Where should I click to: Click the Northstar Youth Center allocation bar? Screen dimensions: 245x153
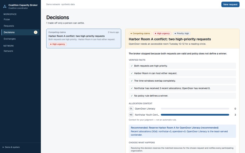(x=195, y=115)
